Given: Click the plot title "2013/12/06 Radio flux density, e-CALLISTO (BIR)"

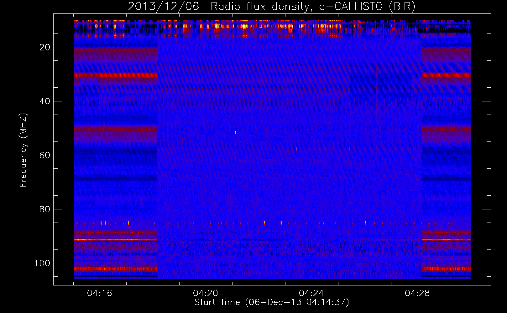Looking at the screenshot, I should coord(272,7).
